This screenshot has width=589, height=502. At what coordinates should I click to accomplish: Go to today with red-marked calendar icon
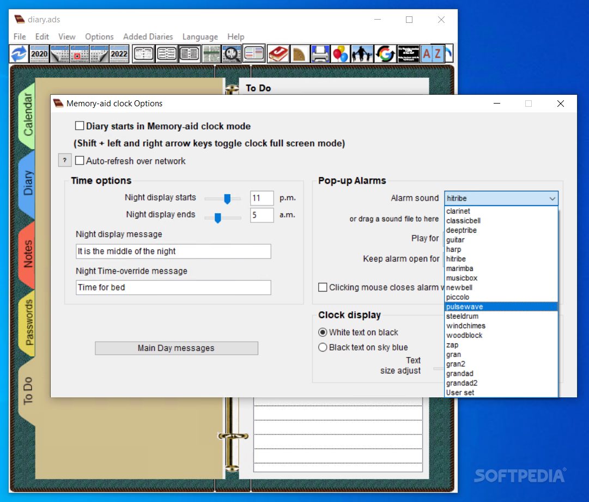[79, 54]
